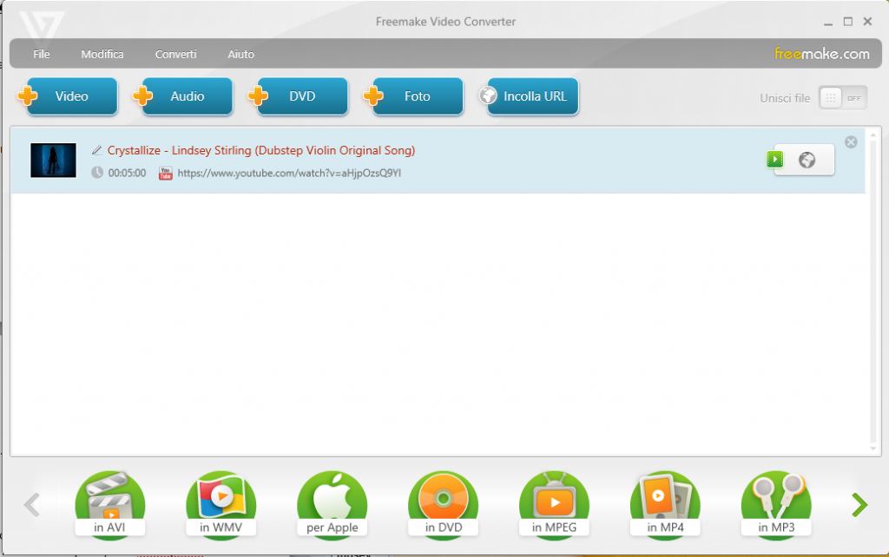889x557 pixels.
Task: Convert to MP3 audio icon
Action: 776,504
